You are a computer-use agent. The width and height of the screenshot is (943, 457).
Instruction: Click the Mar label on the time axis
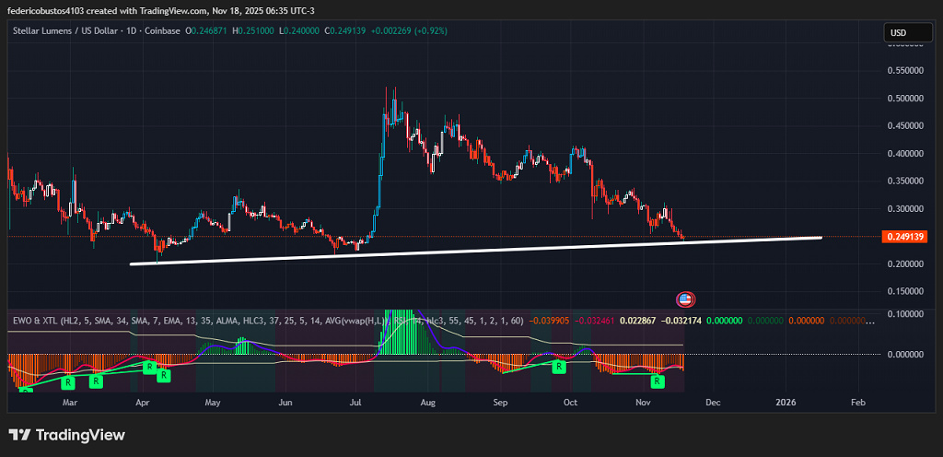(70, 403)
